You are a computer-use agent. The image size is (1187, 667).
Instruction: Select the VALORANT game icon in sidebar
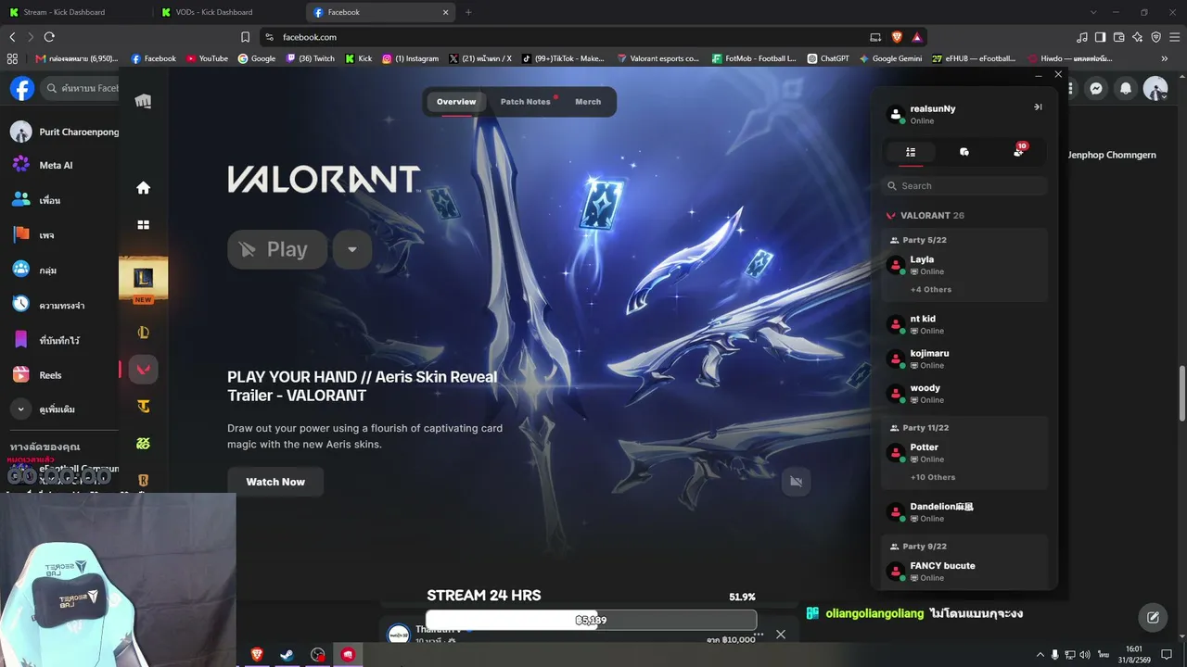point(143,370)
